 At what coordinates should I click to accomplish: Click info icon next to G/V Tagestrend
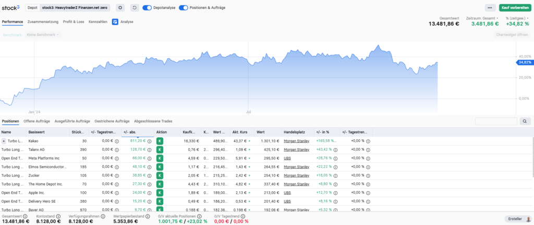click(x=243, y=216)
